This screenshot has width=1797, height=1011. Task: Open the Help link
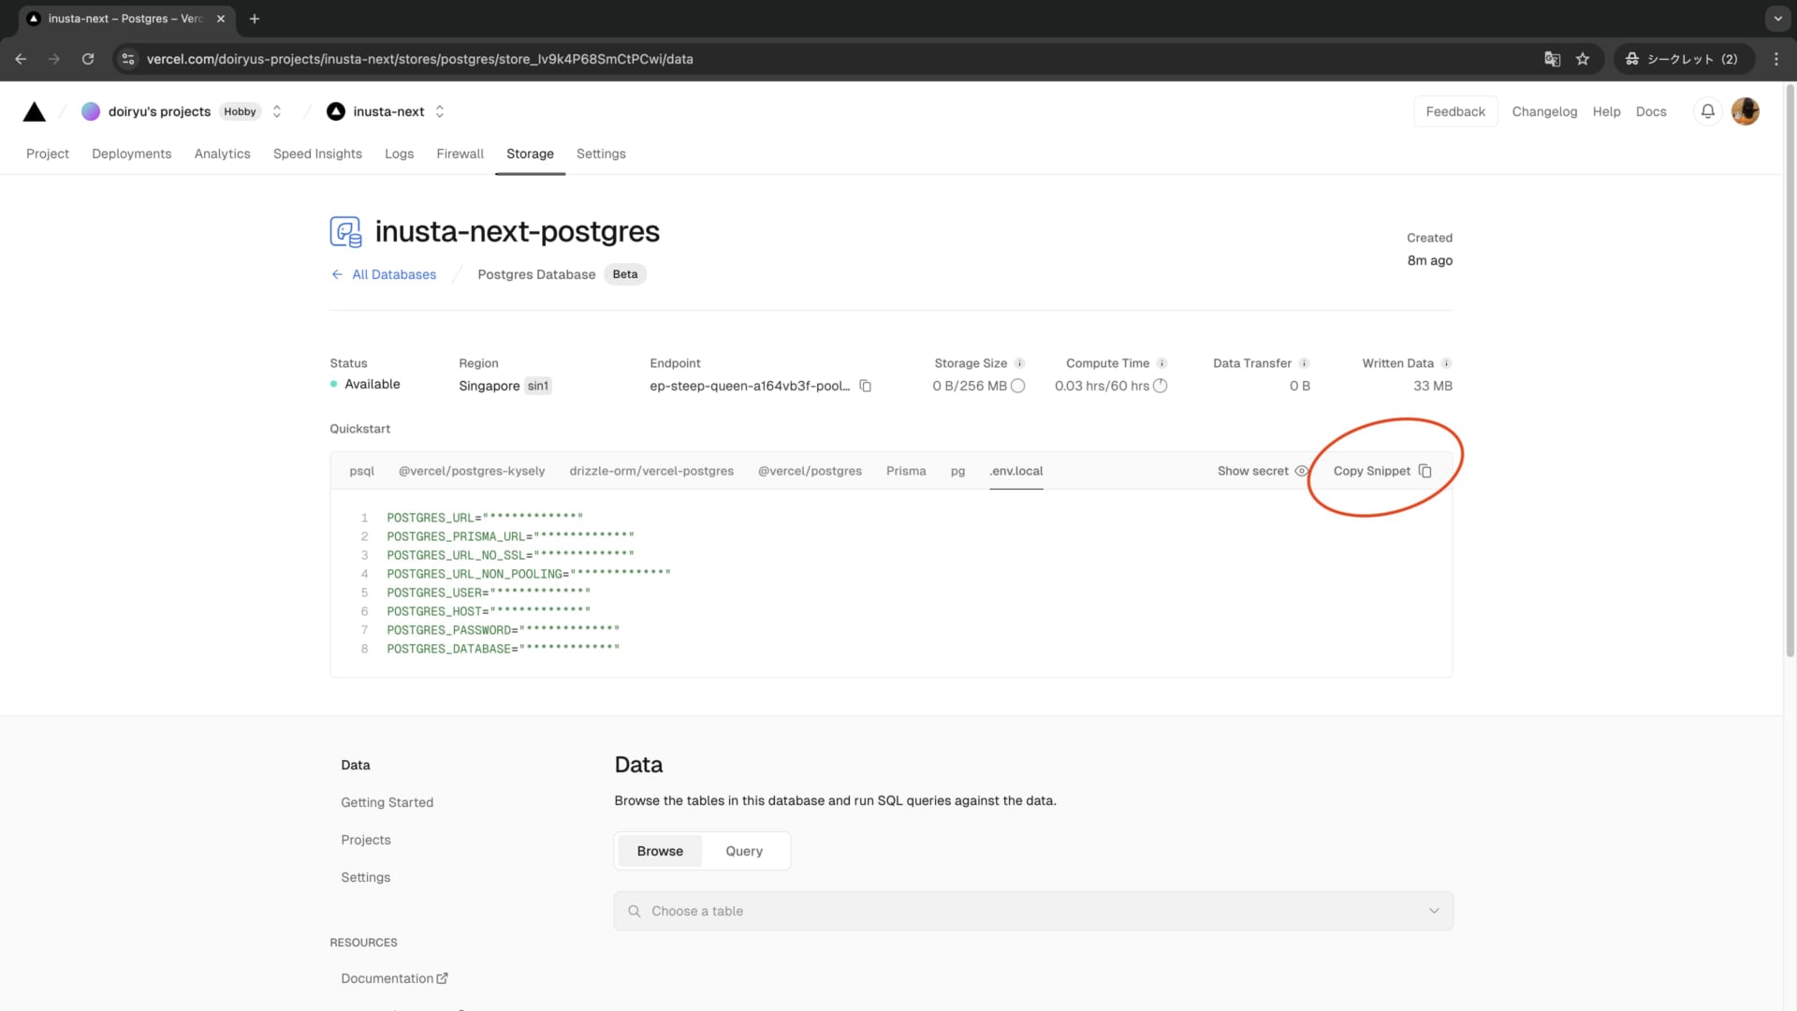point(1606,111)
